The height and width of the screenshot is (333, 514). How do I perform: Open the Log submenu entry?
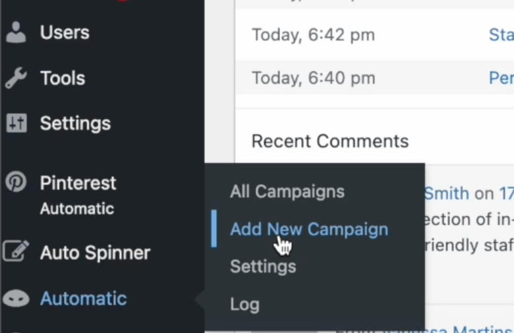point(244,304)
